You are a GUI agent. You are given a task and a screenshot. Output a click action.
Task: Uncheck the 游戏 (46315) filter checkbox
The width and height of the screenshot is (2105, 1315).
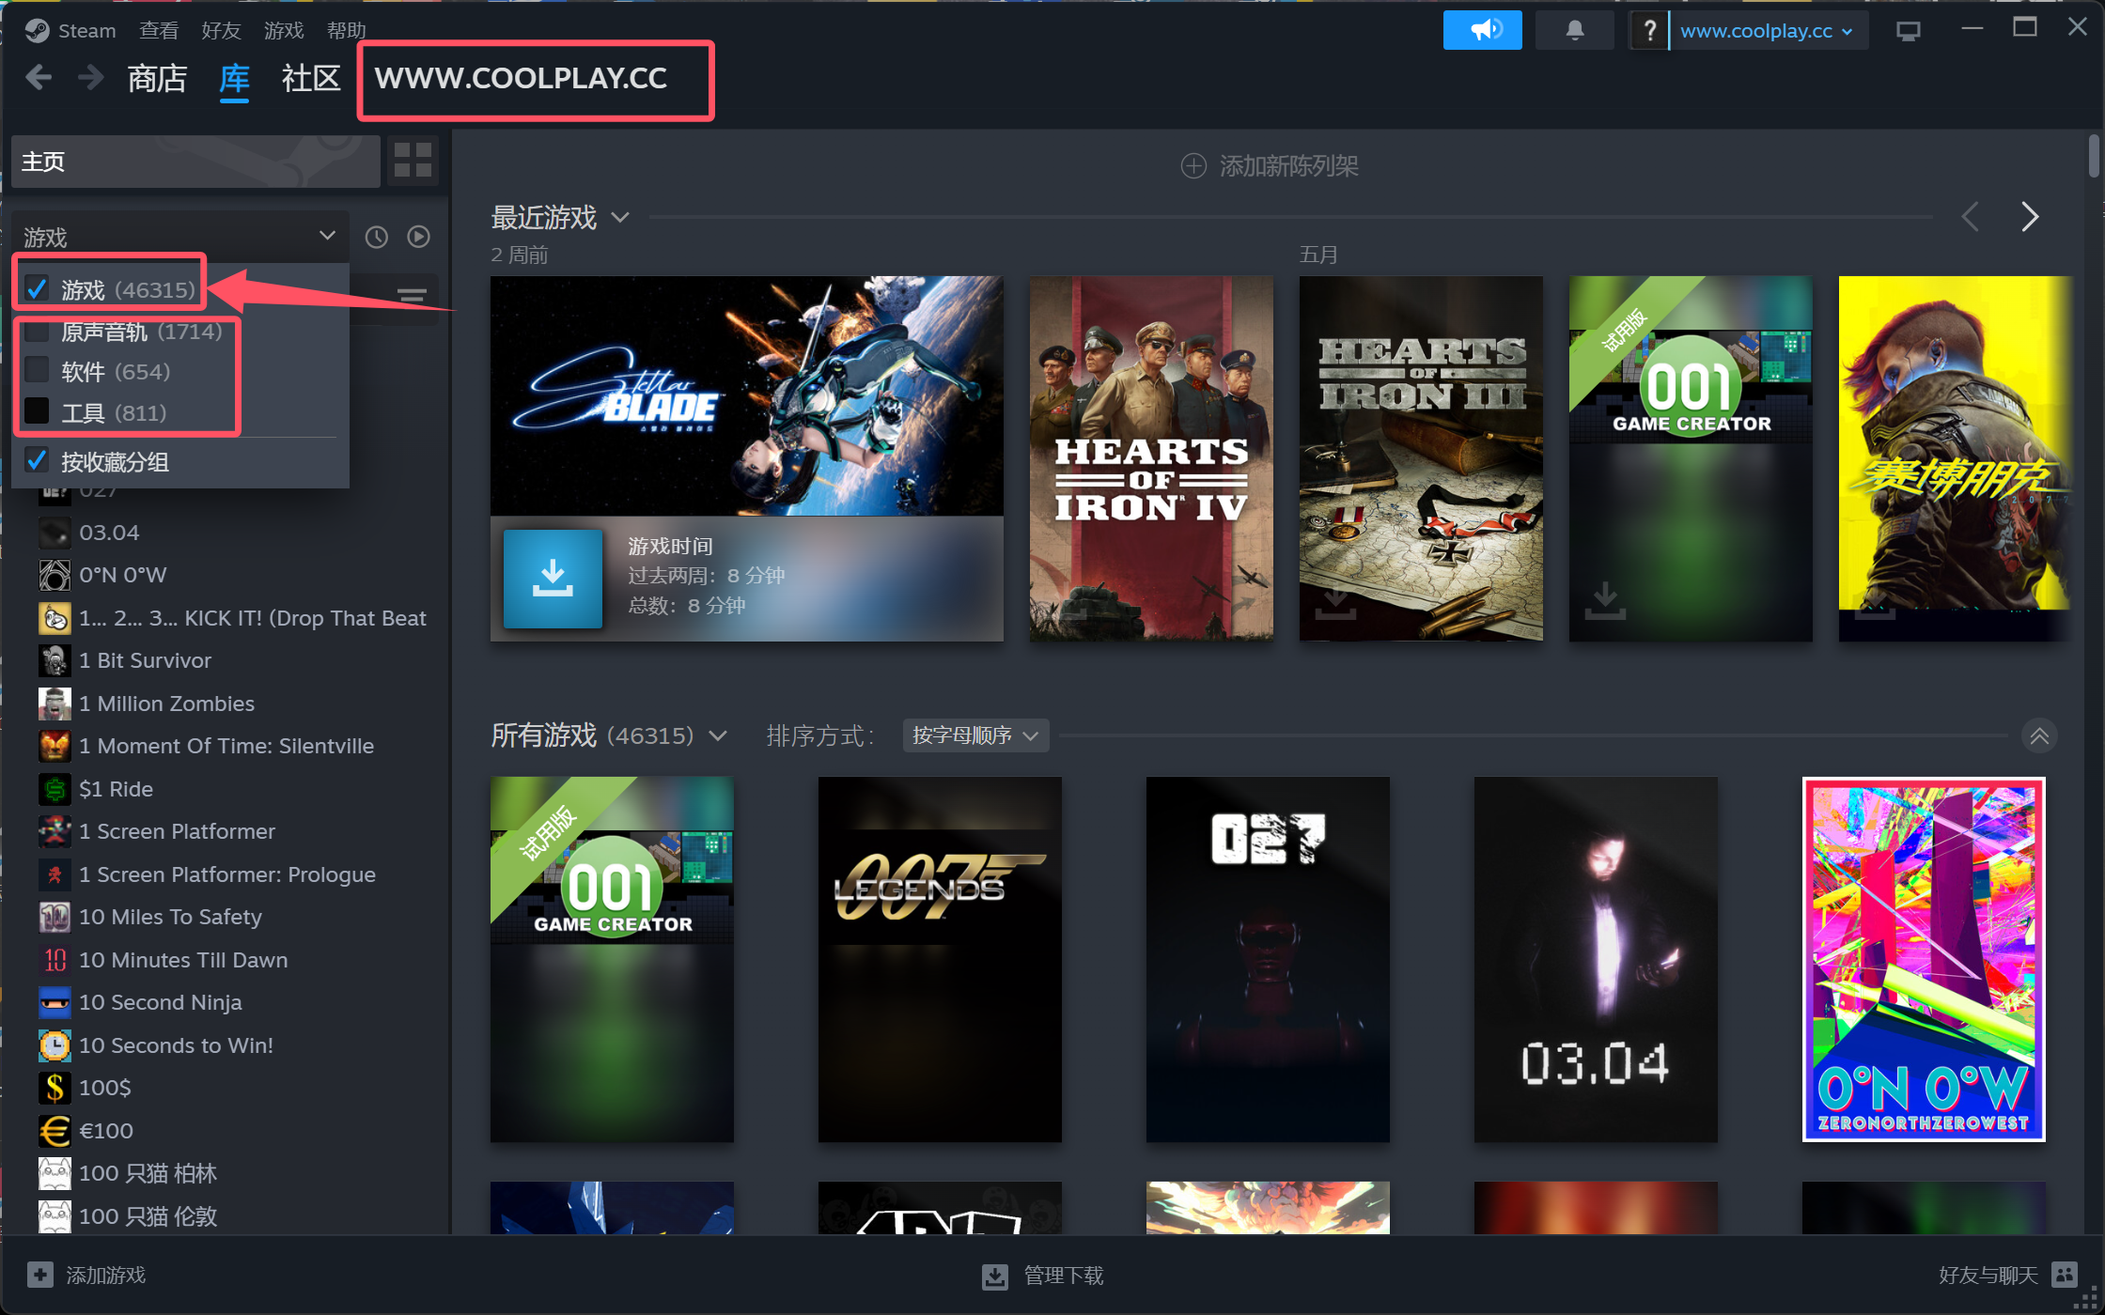(x=37, y=288)
